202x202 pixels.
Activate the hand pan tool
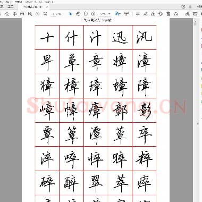[78, 14]
